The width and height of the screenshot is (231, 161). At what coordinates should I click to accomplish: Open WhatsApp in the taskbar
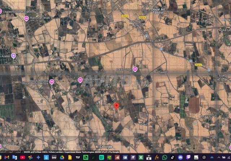click(x=165, y=157)
